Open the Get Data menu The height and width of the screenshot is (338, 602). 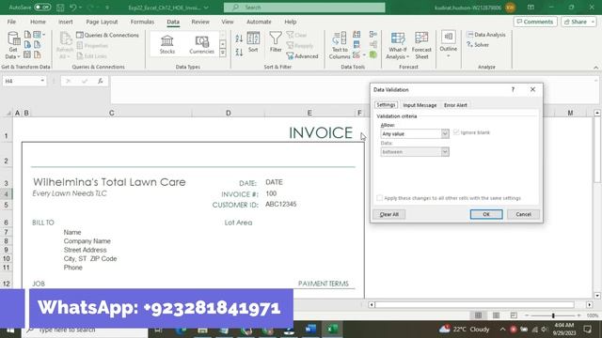(13, 45)
